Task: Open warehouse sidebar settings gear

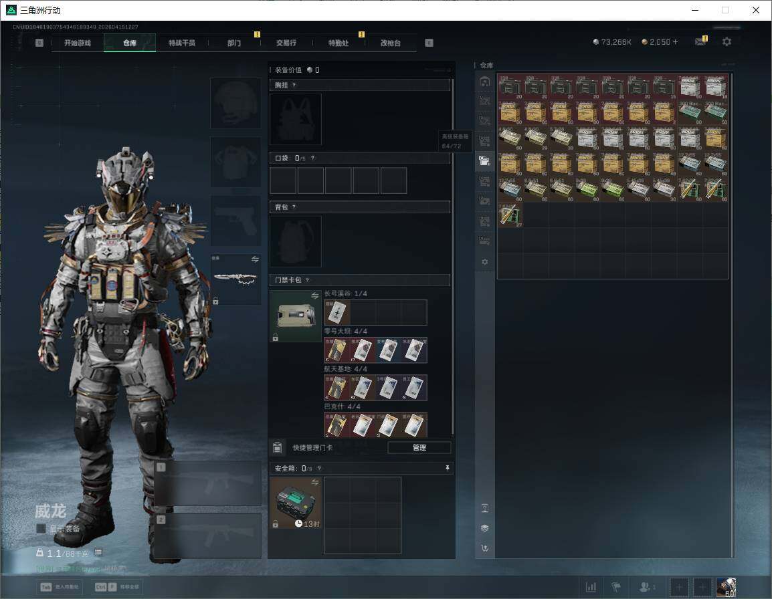Action: pos(484,262)
